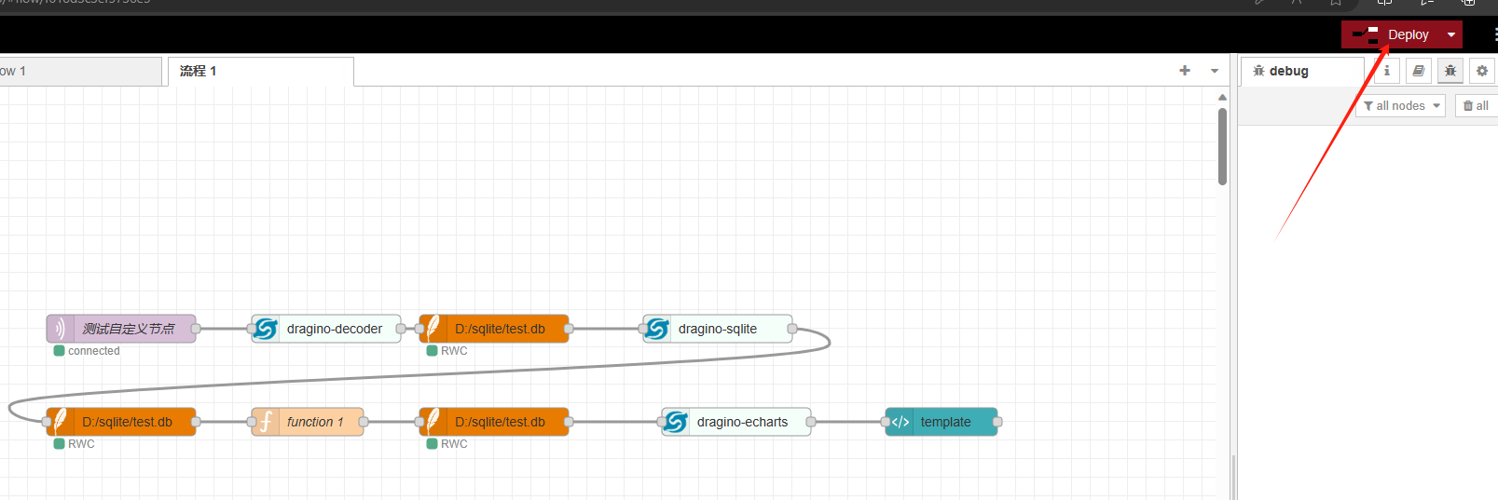The image size is (1498, 500).
Task: Select the template node
Action: coord(941,422)
